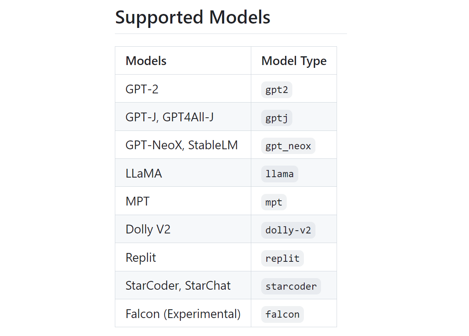Click the replit code label

(x=282, y=259)
